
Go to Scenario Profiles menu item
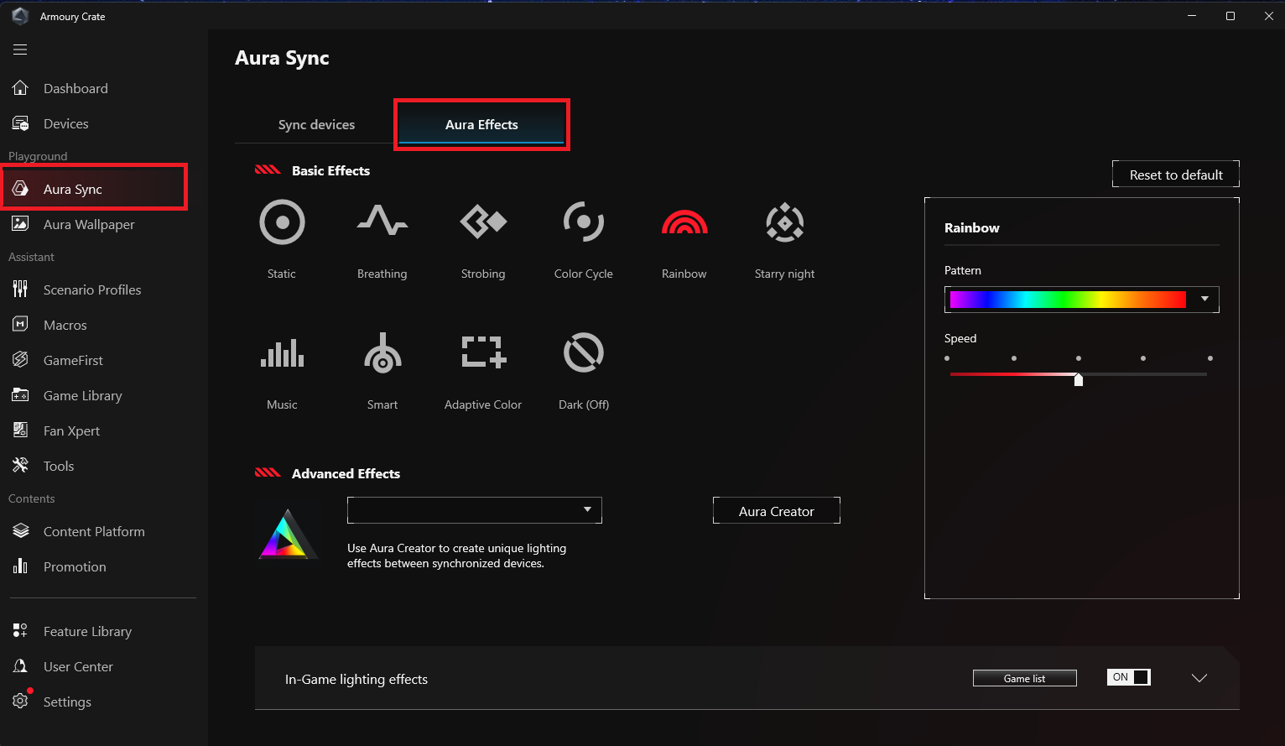click(x=92, y=290)
